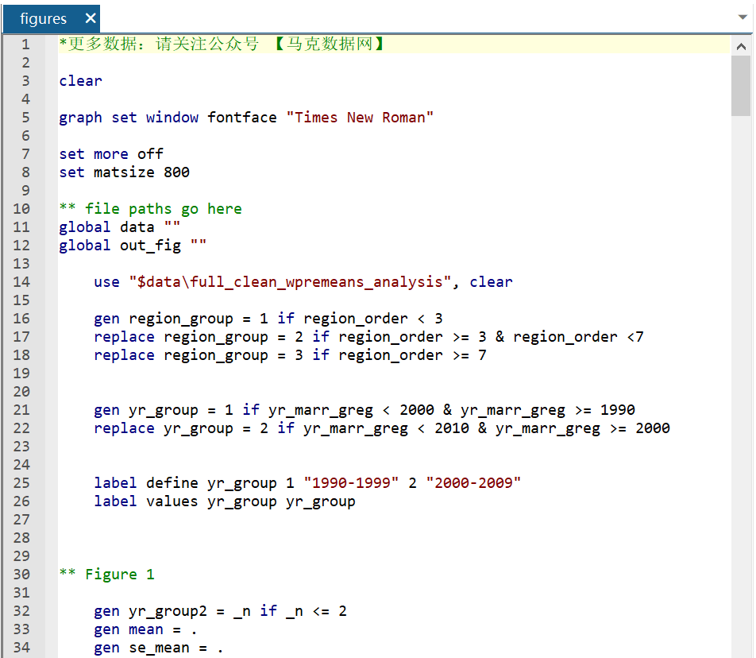This screenshot has width=756, height=658.
Task: Click 'region_order <7' on line 17
Action: pyautogui.click(x=578, y=337)
